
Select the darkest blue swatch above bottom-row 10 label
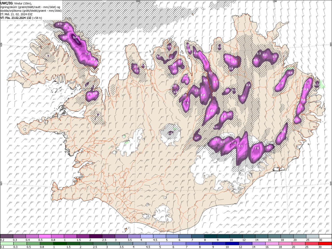pos(232,244)
